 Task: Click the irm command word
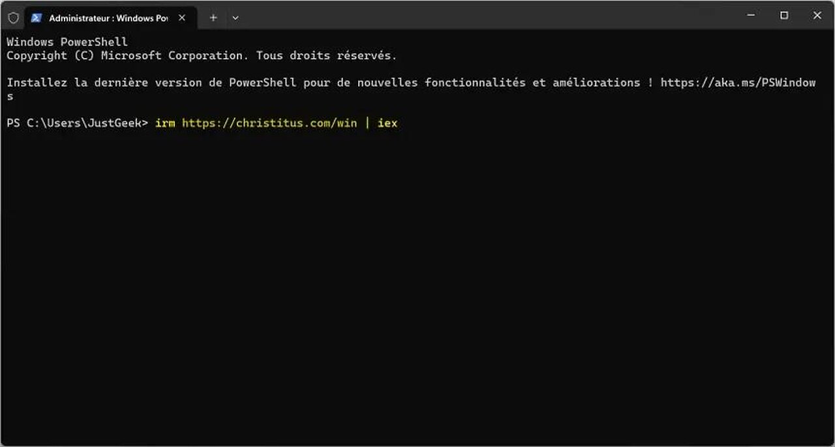(165, 123)
